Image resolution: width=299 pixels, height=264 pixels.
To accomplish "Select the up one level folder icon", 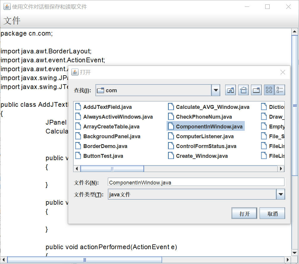I will tap(231, 90).
